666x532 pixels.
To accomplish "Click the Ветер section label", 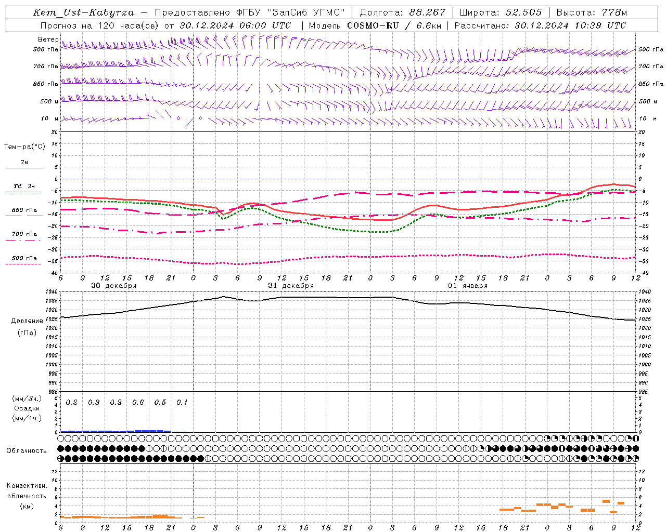I will point(48,39).
